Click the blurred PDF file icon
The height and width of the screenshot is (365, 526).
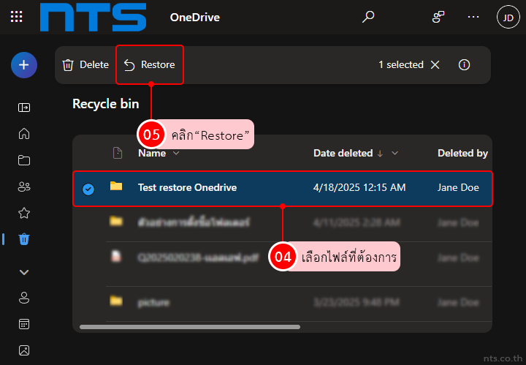point(116,256)
